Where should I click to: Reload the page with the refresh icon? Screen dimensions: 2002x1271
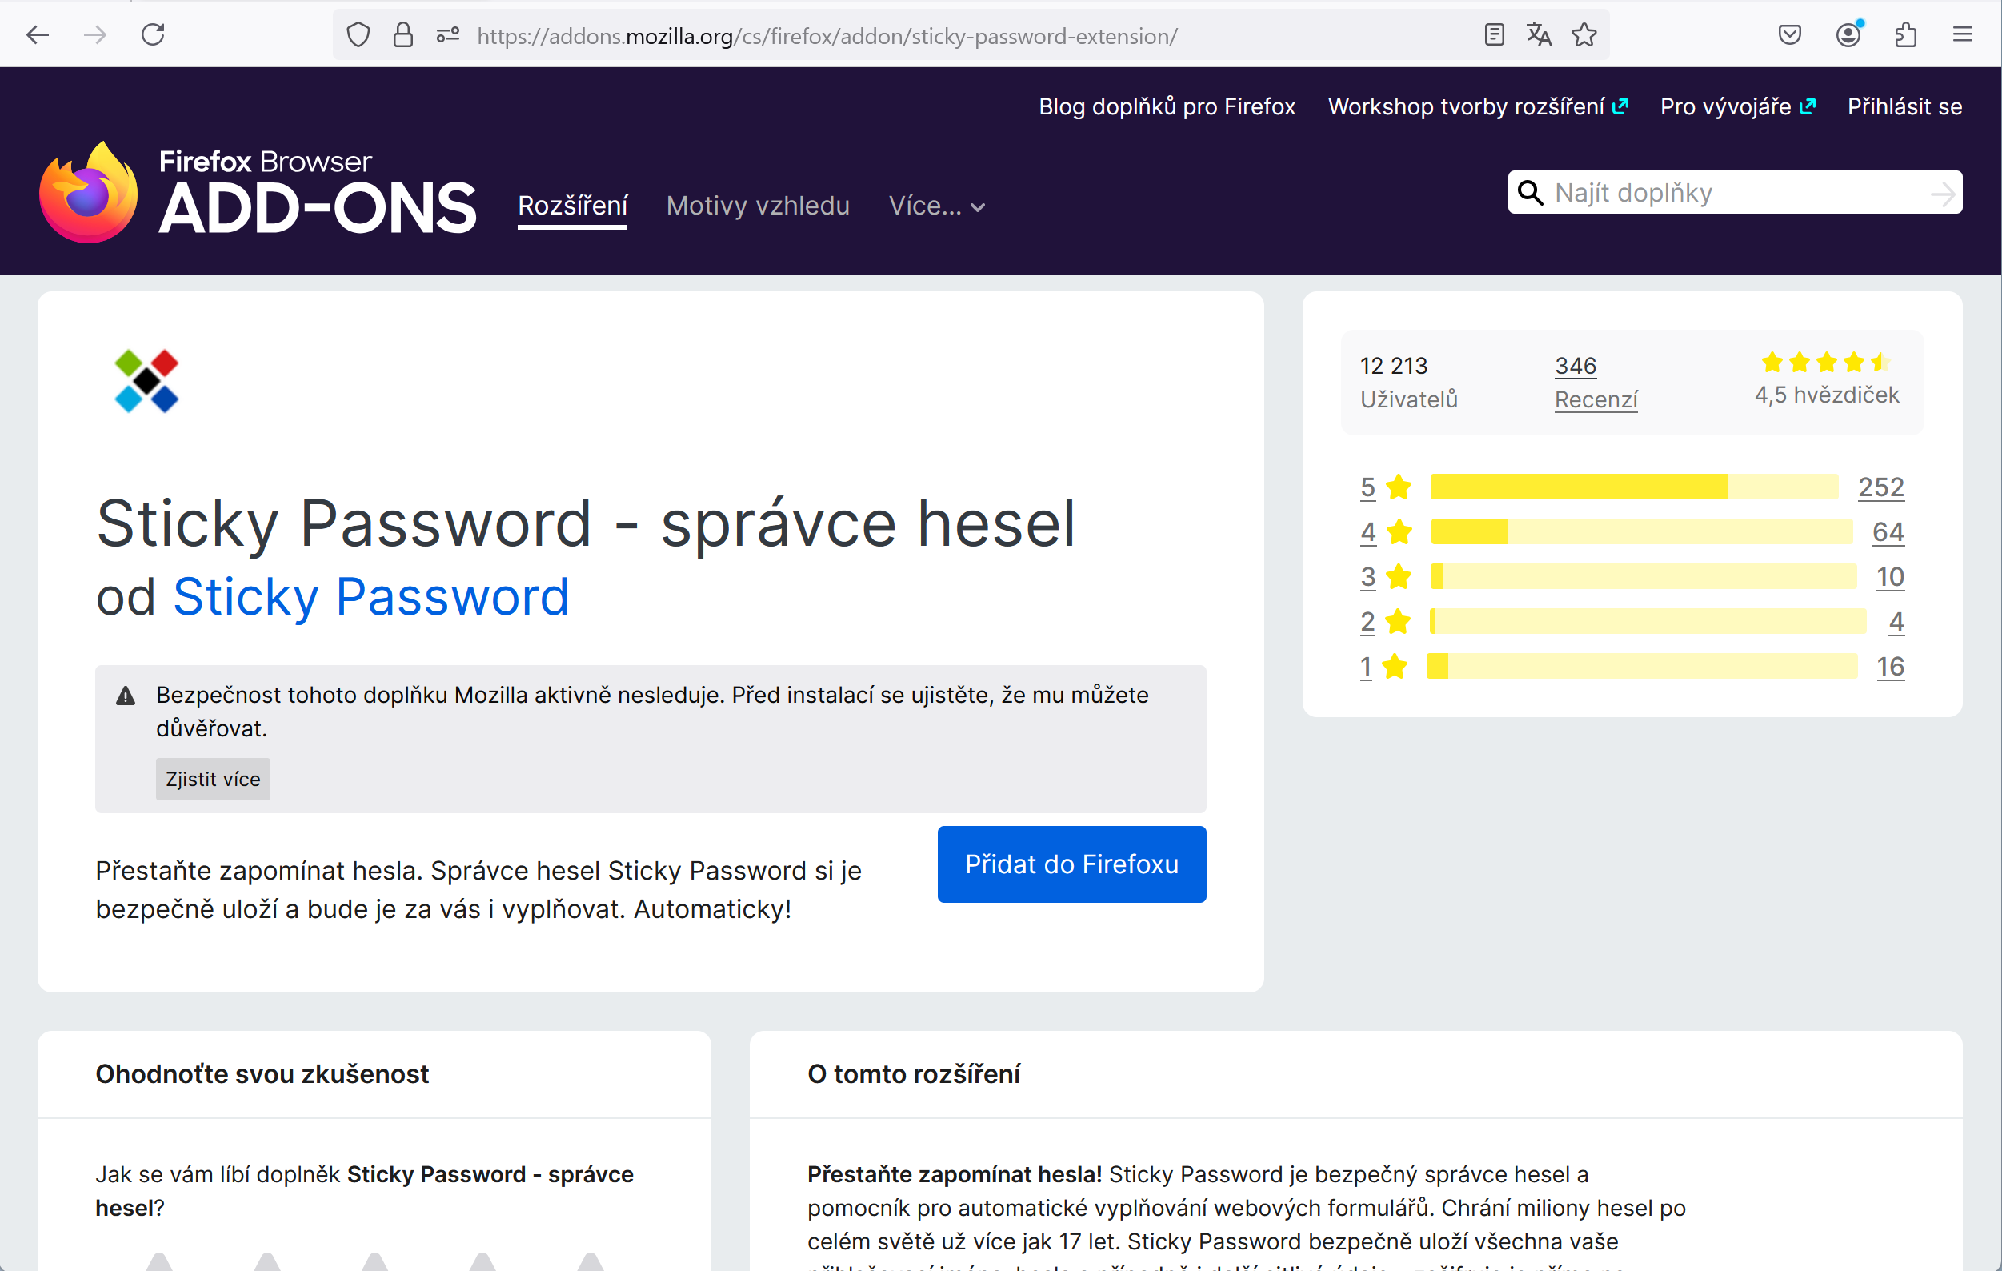pos(153,35)
